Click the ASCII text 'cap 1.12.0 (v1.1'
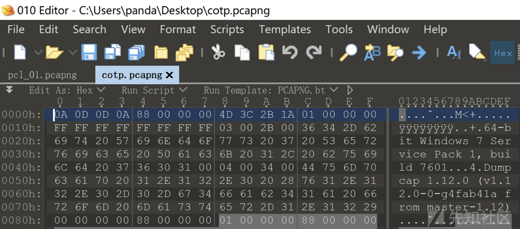The image size is (520, 229). pyautogui.click(x=454, y=181)
